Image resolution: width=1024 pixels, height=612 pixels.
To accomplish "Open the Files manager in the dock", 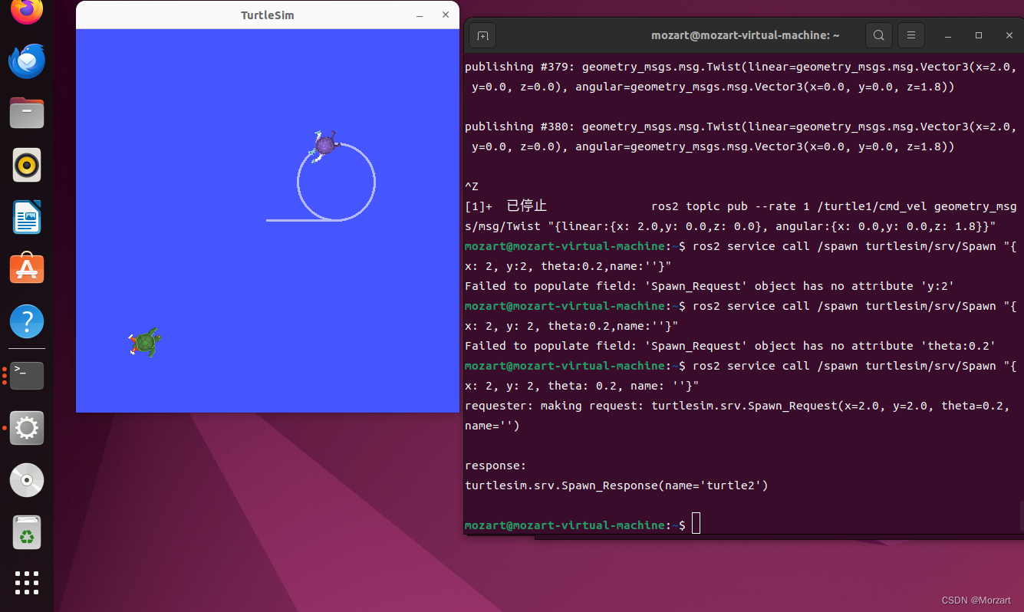I will click(x=27, y=114).
